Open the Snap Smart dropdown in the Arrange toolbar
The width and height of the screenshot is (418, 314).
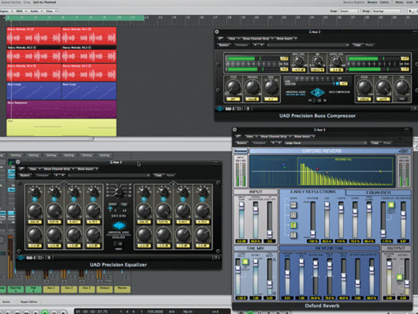(349, 11)
